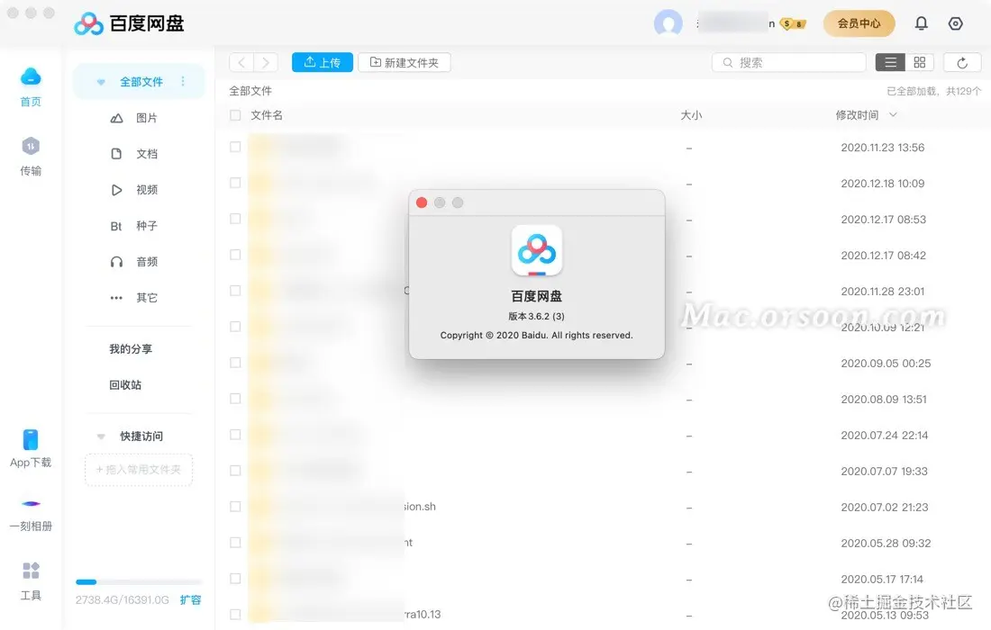Switch to grid view
Viewport: 991px width, 630px height.
point(920,62)
